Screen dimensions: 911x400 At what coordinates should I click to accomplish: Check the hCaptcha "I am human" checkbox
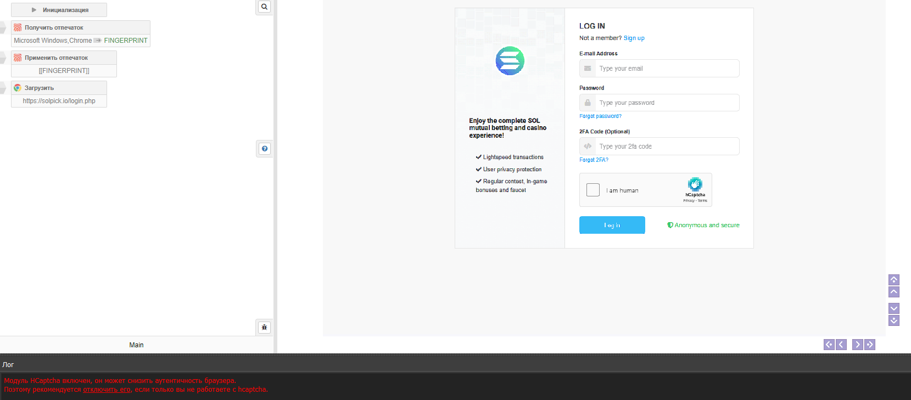pyautogui.click(x=593, y=190)
